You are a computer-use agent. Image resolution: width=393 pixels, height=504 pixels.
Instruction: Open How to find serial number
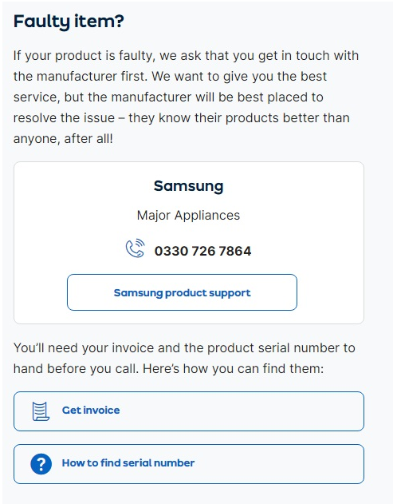coord(189,464)
